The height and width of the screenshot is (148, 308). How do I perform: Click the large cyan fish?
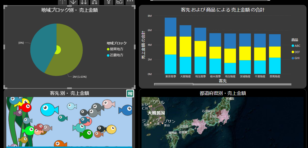point(49,109)
